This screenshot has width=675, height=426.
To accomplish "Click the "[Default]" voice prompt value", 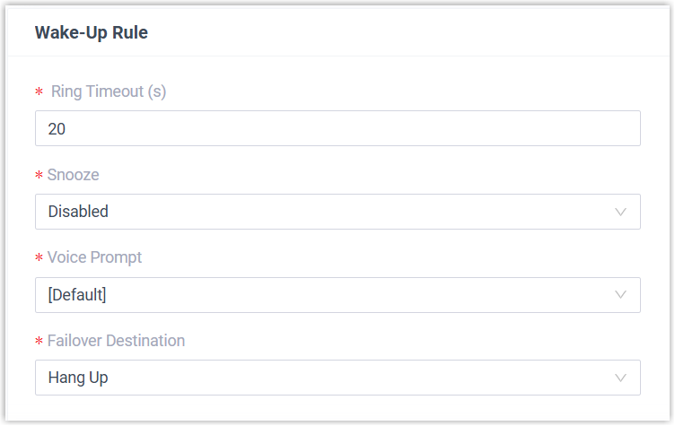I will coord(77,295).
